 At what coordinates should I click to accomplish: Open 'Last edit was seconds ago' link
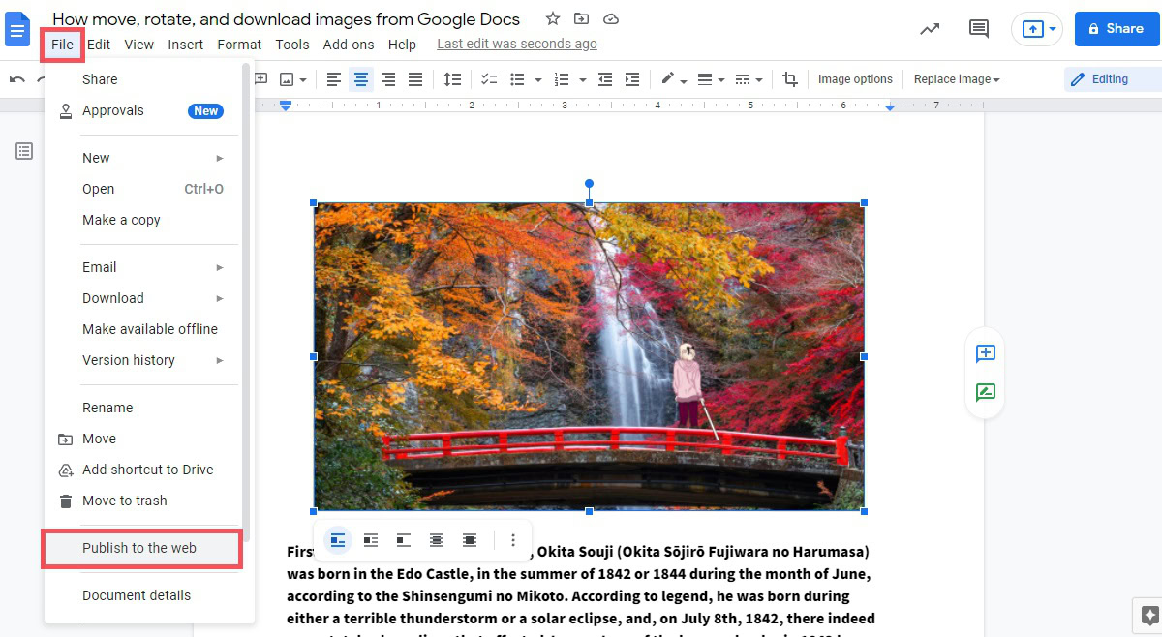tap(517, 44)
